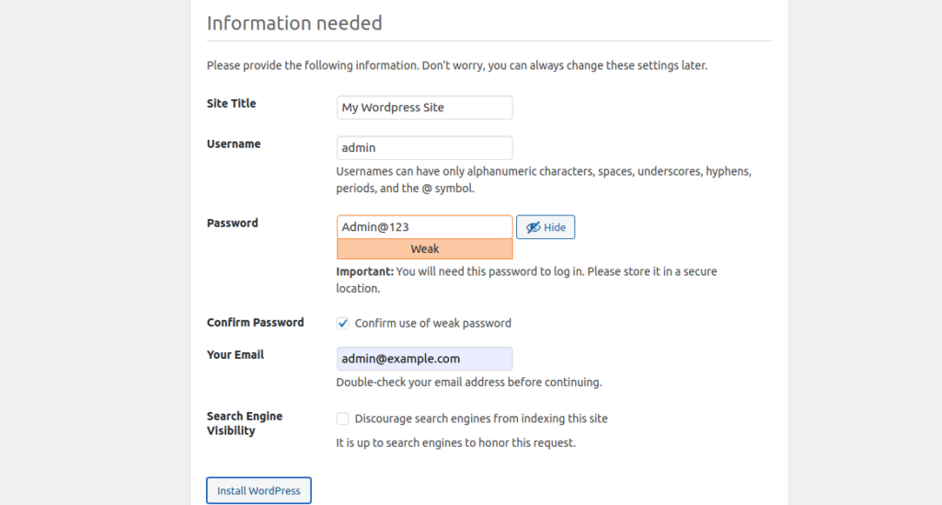942x505 pixels.
Task: Click the 'Usernames can have only alphanumeric' hint
Action: pos(544,179)
